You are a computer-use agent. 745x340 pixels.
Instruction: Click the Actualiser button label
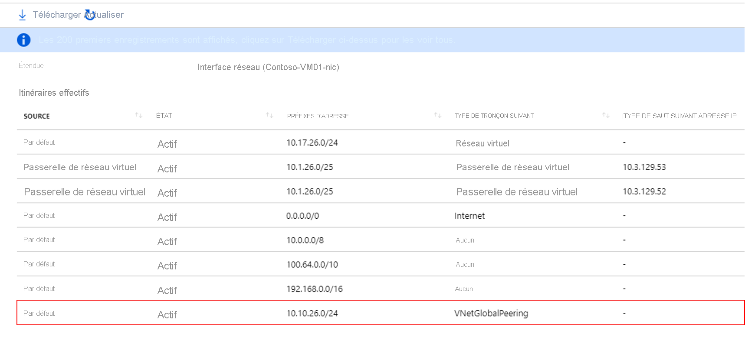104,15
